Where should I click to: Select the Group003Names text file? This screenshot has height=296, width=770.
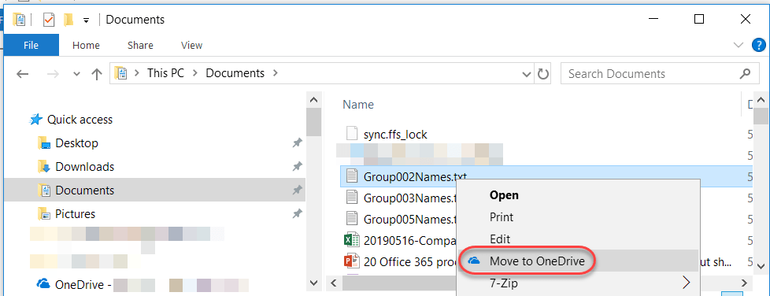[x=402, y=198]
